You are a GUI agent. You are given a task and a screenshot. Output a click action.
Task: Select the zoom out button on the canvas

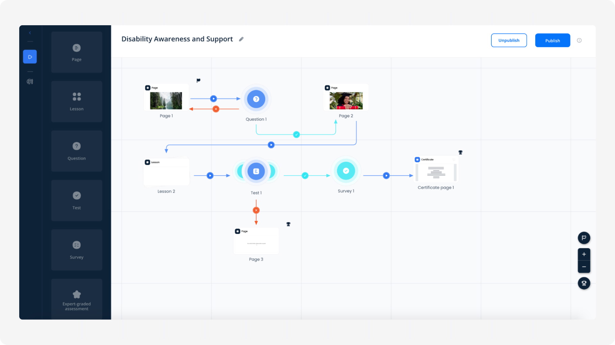coord(584,266)
